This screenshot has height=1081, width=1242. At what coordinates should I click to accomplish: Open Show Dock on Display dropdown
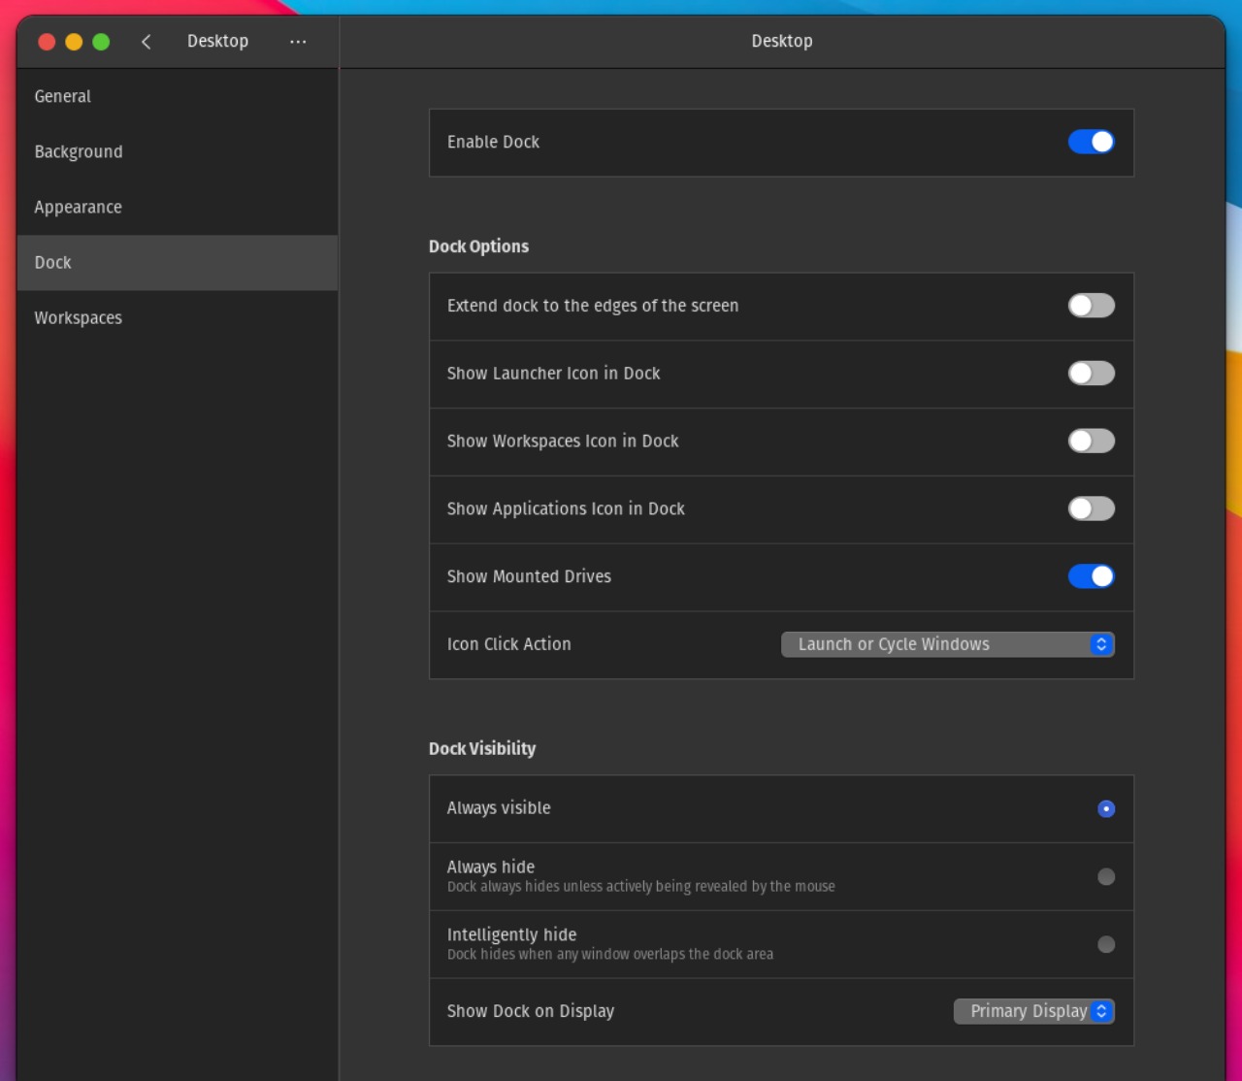(x=1034, y=1011)
